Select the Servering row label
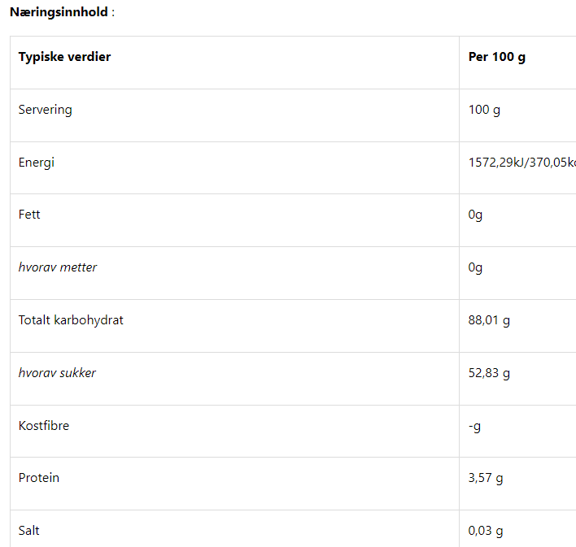Image resolution: width=576 pixels, height=547 pixels. 46,110
